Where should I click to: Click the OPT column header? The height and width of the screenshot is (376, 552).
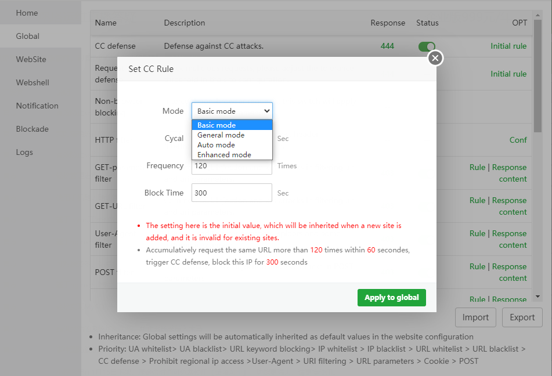[x=519, y=23]
